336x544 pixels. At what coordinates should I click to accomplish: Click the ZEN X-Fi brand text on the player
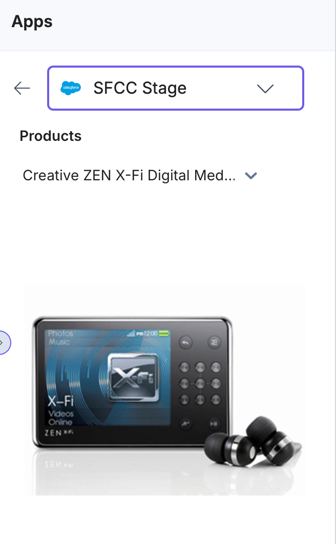click(x=58, y=433)
